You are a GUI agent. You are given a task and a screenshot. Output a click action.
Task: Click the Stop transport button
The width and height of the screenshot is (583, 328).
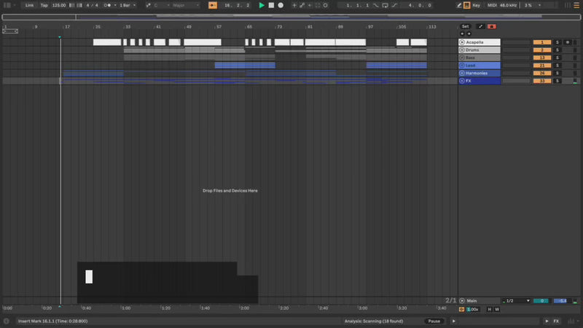[271, 5]
